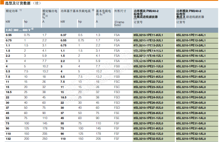Click 6SL3210-1PE22-7UL0 for 11 kW module
Viewport: 219px width, 142px height.
point(148,82)
